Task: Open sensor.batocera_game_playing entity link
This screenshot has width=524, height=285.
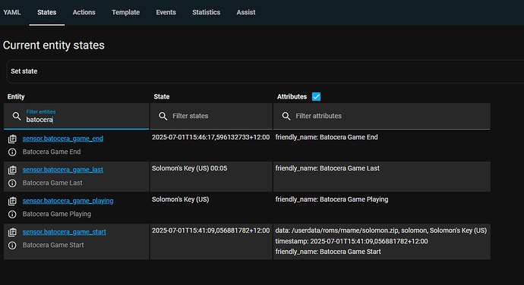Action: point(68,201)
